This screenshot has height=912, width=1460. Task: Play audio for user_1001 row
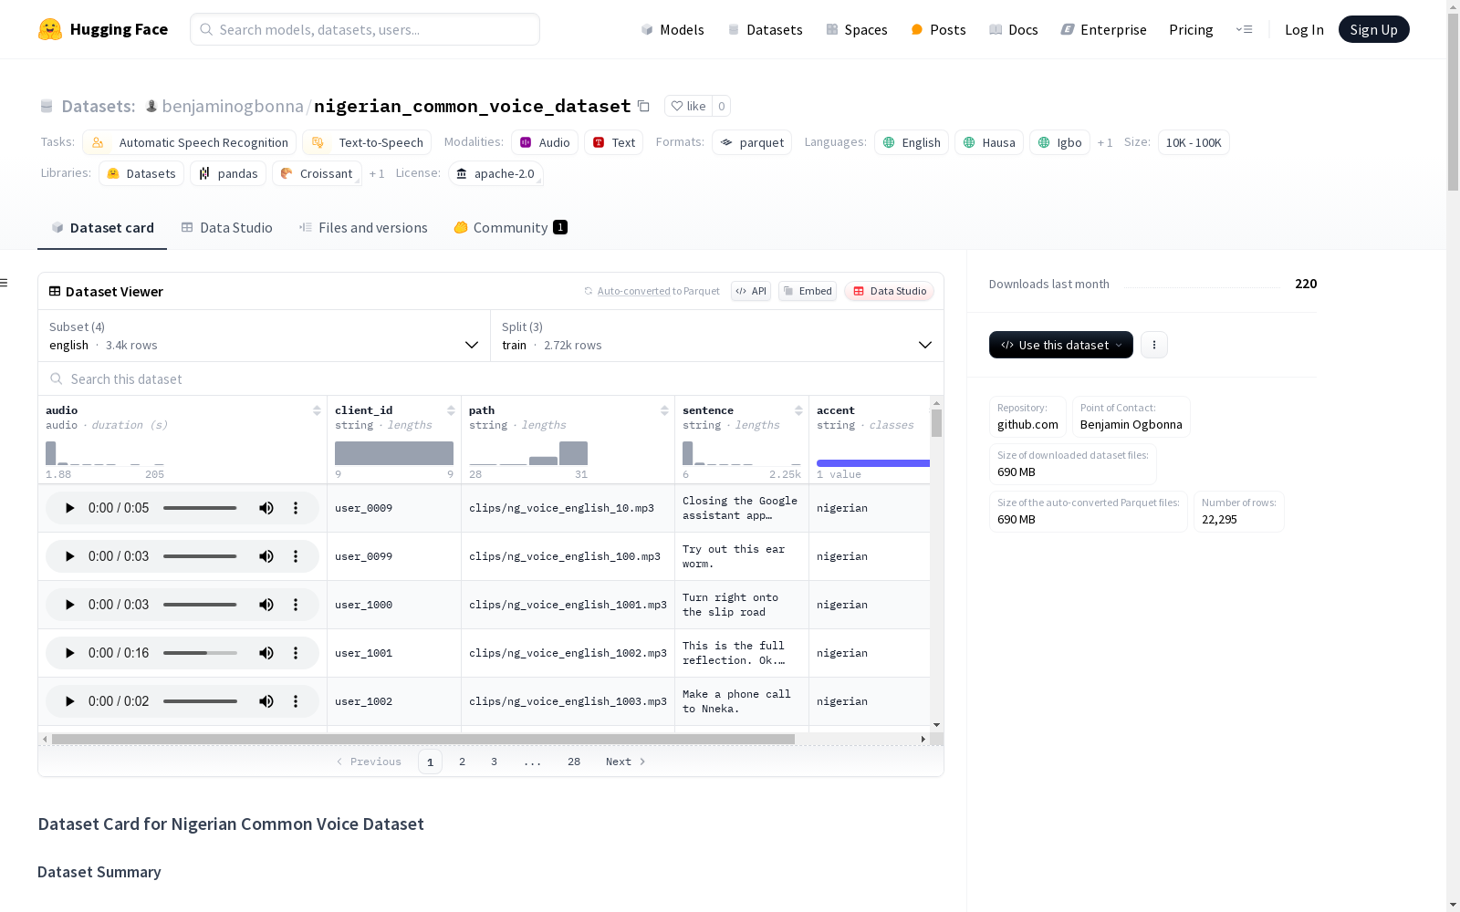pos(69,653)
